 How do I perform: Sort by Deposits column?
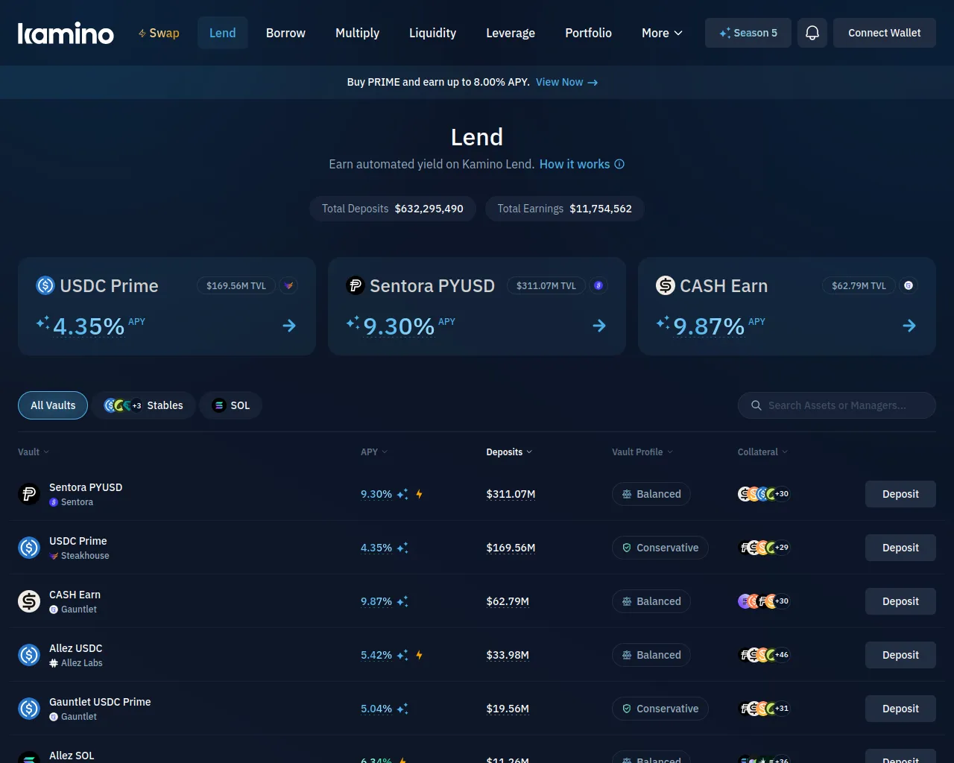coord(509,452)
